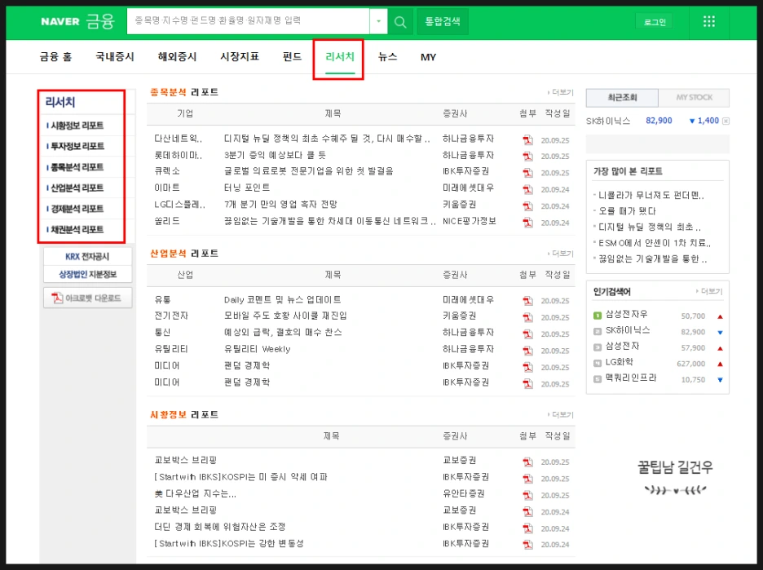Click the KRX 전자공시 button
The height and width of the screenshot is (570, 763).
click(87, 257)
